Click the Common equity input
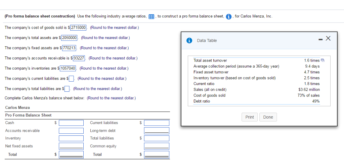 (x=157, y=146)
